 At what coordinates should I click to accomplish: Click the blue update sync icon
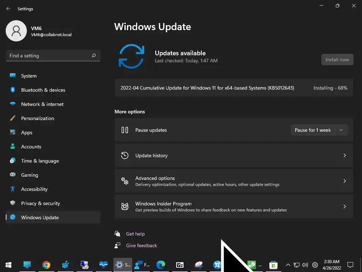[132, 56]
